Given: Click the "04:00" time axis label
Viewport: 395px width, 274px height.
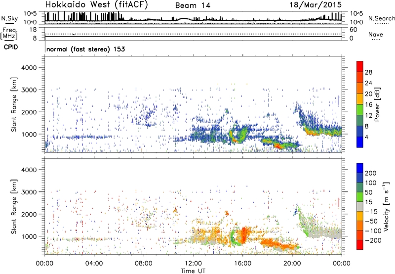Looking at the screenshot, I should (94, 264).
